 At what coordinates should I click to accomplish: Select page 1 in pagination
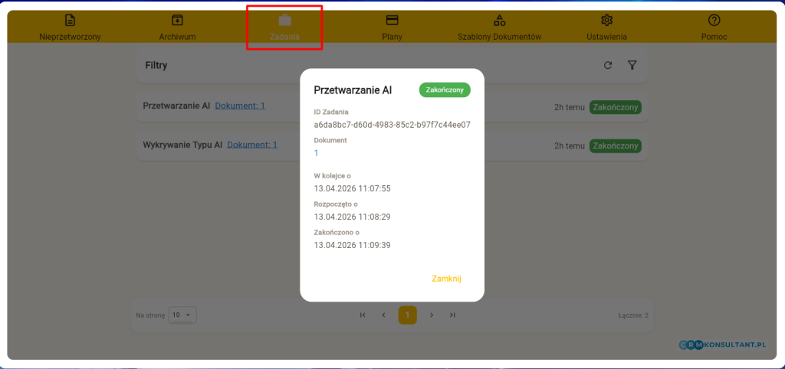point(407,315)
